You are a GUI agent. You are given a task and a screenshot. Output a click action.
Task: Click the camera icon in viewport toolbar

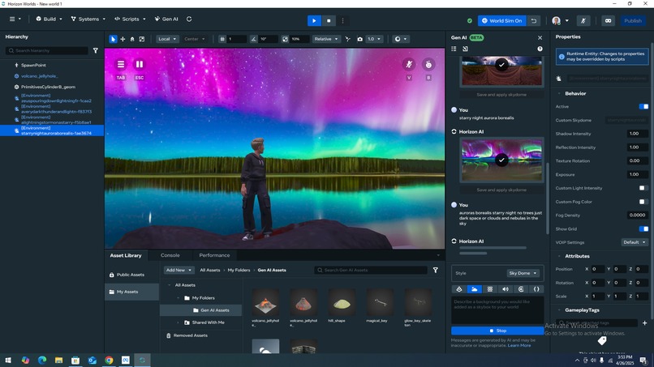[360, 39]
